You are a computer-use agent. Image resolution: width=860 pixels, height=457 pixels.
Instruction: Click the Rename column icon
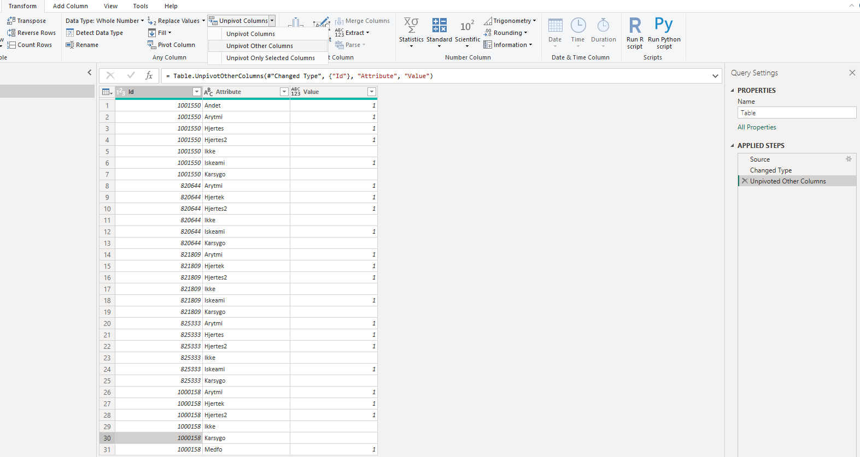[x=70, y=45]
